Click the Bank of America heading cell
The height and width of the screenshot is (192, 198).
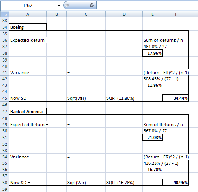tap(28, 112)
